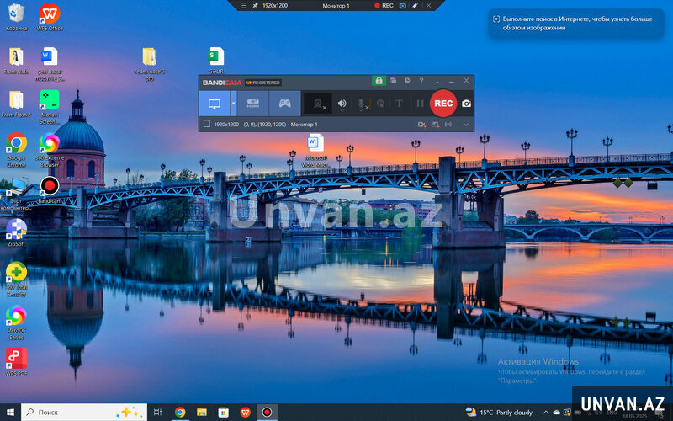This screenshot has height=421, width=673.
Task: Select 360 Extreme Browser desktop shortcut
Action: [x=50, y=150]
